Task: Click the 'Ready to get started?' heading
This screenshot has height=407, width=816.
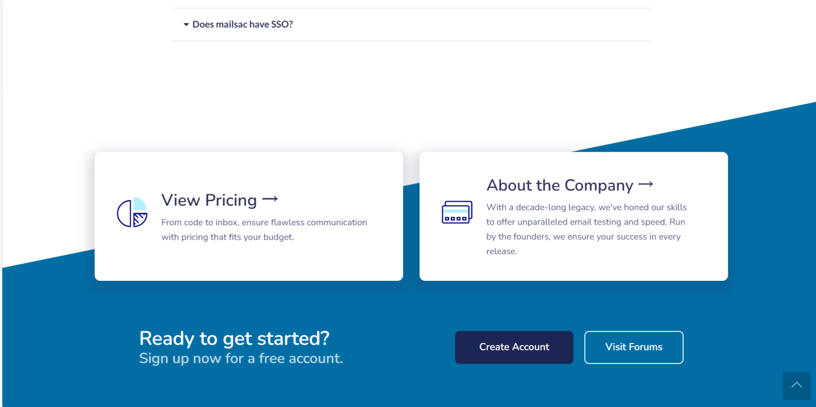Action: [x=234, y=338]
